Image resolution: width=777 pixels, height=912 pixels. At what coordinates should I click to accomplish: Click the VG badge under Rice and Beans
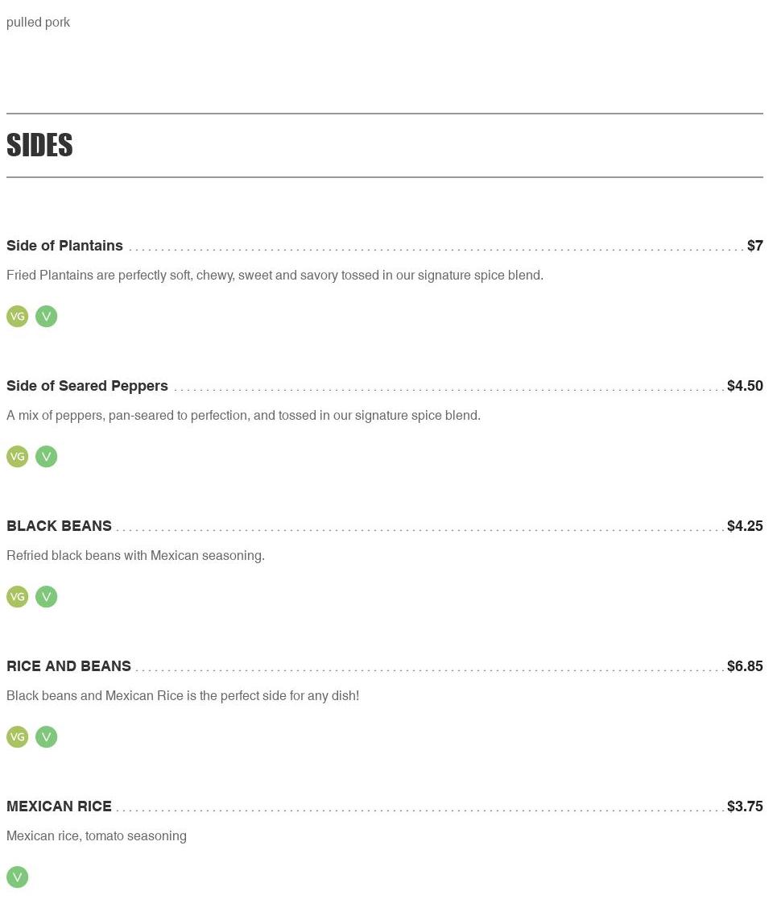click(17, 737)
